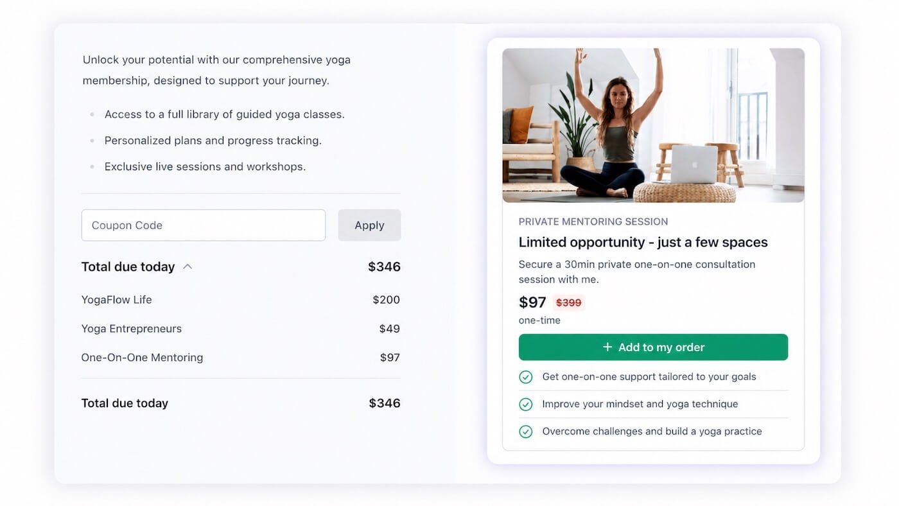Viewport: 899px width, 506px height.
Task: Click the Coupon Code input field
Action: (x=203, y=225)
